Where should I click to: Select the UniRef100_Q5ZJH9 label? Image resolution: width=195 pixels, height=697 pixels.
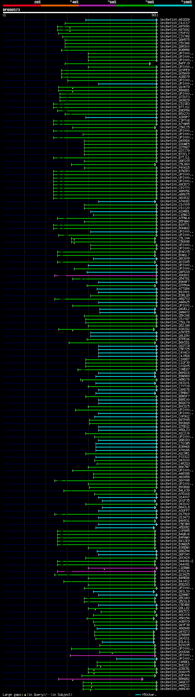pos(175,326)
